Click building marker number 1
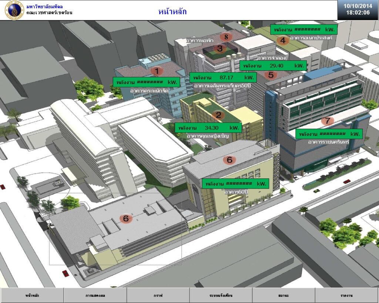Viewport: 379px width, 303px height. pos(157,71)
